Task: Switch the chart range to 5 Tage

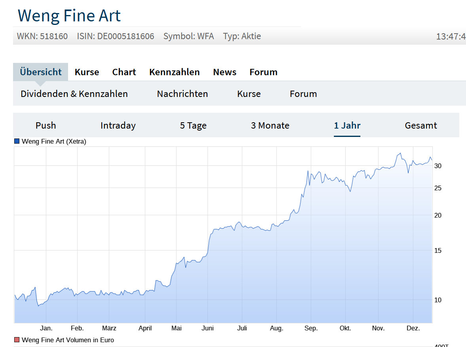Action: (193, 125)
